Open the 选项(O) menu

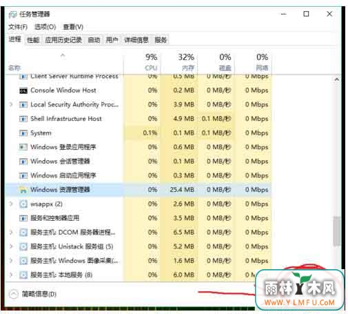[45, 27]
